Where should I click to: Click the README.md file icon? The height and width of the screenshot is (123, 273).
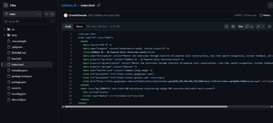(x=9, y=53)
